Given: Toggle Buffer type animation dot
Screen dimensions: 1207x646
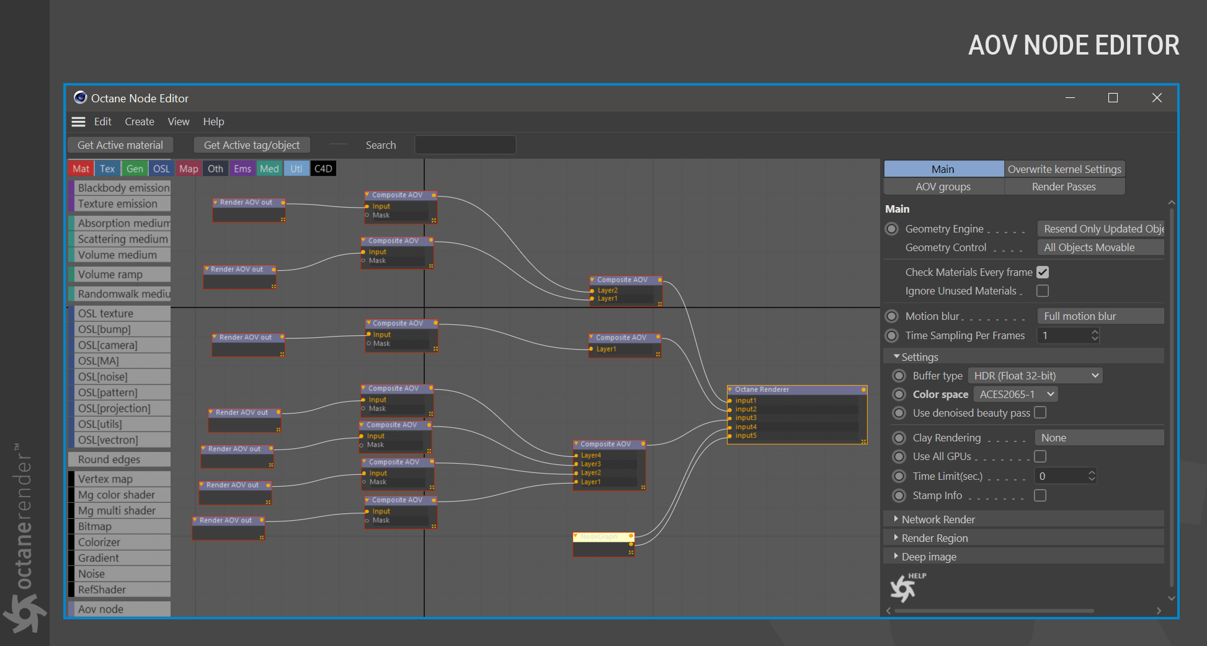Looking at the screenshot, I should coord(899,376).
